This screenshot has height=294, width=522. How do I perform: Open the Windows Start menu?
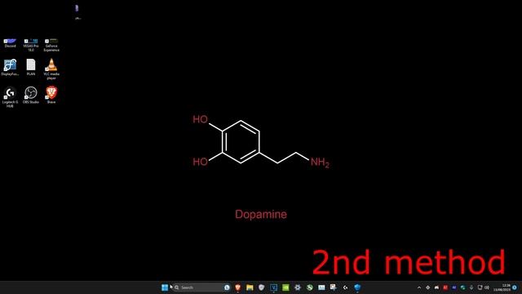tap(165, 287)
